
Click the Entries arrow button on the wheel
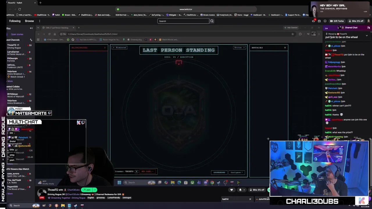click(239, 48)
